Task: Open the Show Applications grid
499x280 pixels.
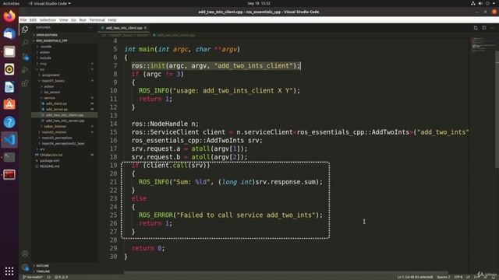Action: coord(9,271)
